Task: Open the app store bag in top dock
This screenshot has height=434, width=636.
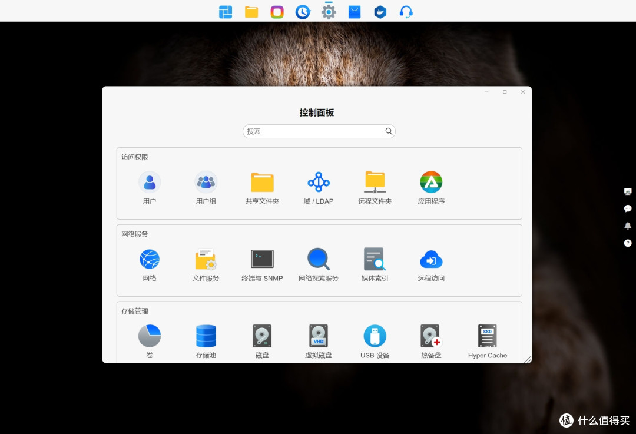Action: [355, 12]
